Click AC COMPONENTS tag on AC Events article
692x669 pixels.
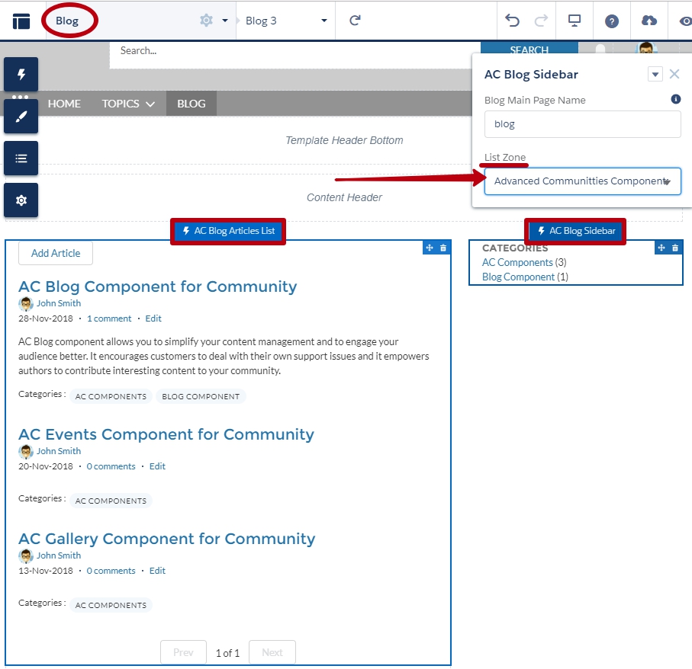pyautogui.click(x=111, y=501)
